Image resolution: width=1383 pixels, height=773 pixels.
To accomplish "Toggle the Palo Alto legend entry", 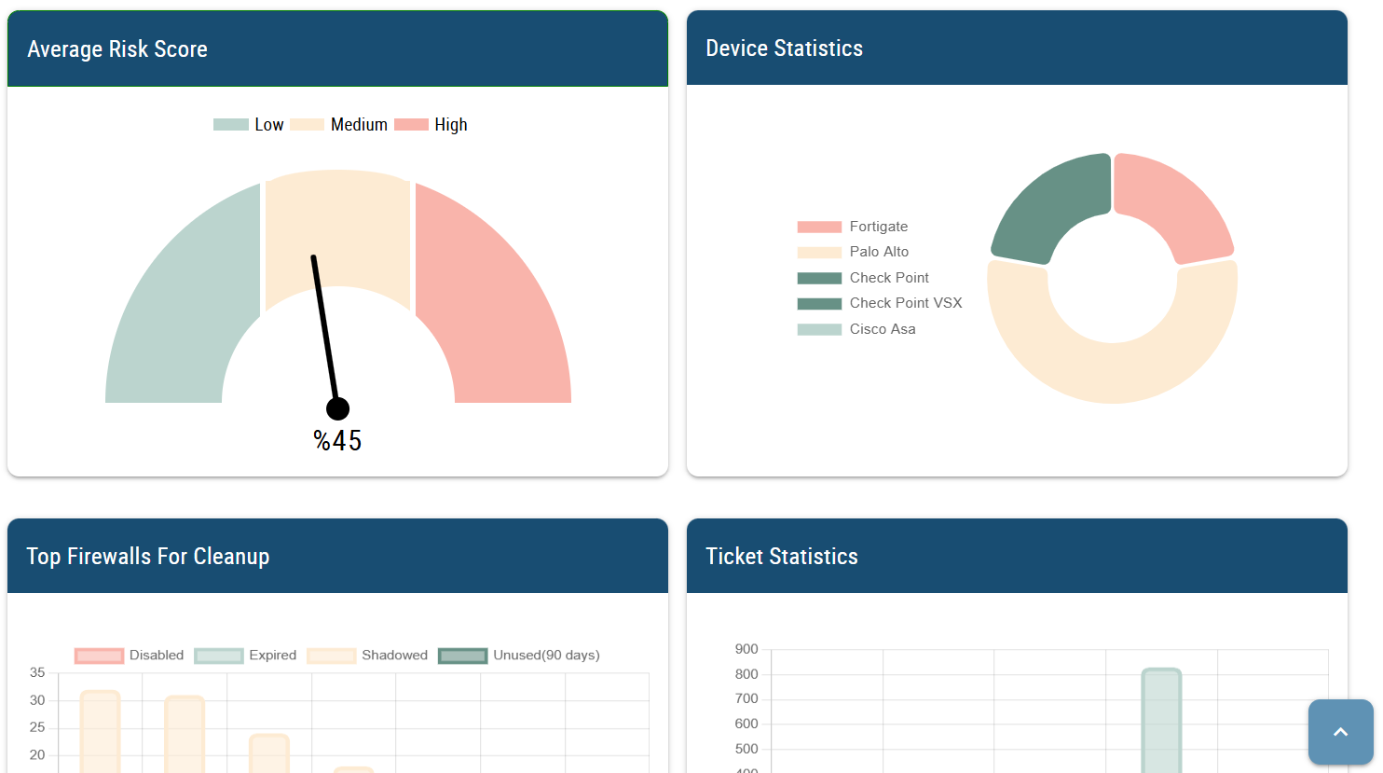I will [850, 252].
